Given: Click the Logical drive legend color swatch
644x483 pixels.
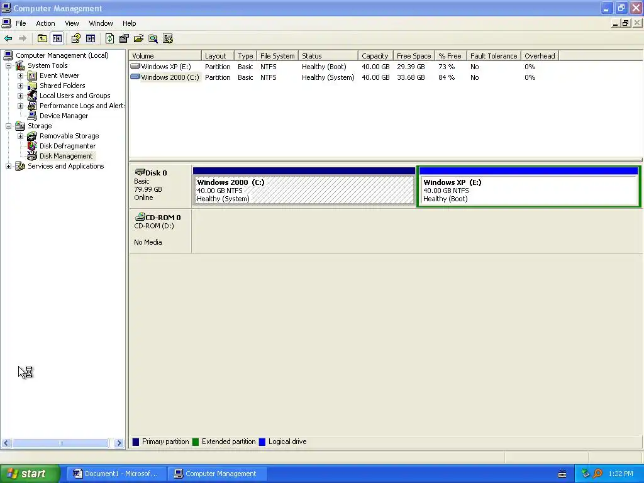Looking at the screenshot, I should pos(262,442).
